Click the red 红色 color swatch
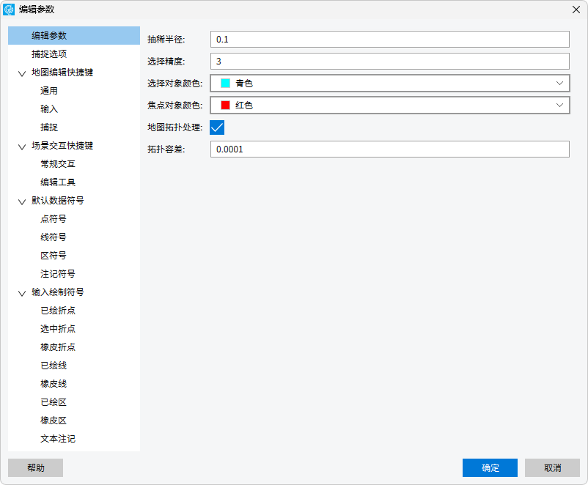This screenshot has width=588, height=485. [x=225, y=105]
